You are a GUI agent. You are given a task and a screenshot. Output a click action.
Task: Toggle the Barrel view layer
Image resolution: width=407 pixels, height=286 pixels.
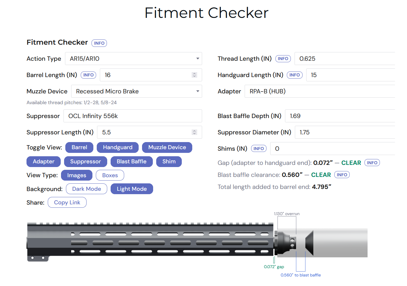click(79, 147)
